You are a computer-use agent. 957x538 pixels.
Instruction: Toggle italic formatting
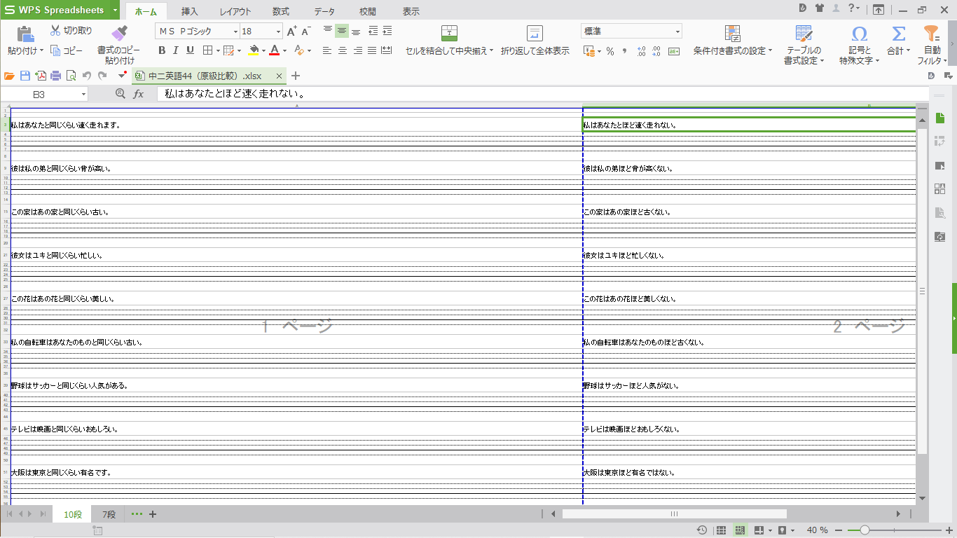[176, 50]
